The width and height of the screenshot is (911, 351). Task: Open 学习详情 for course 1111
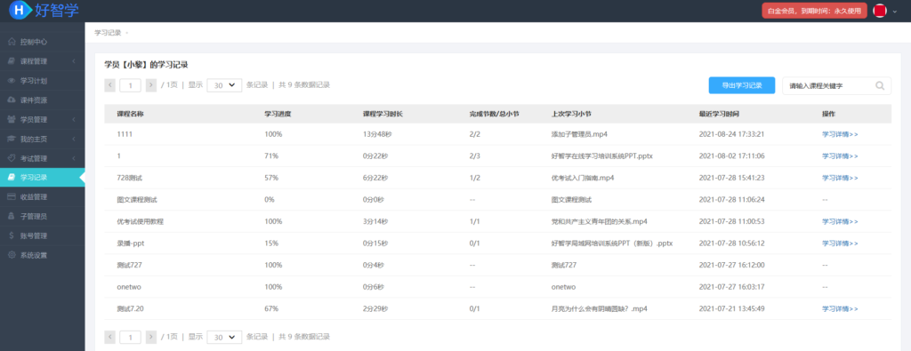(x=840, y=134)
